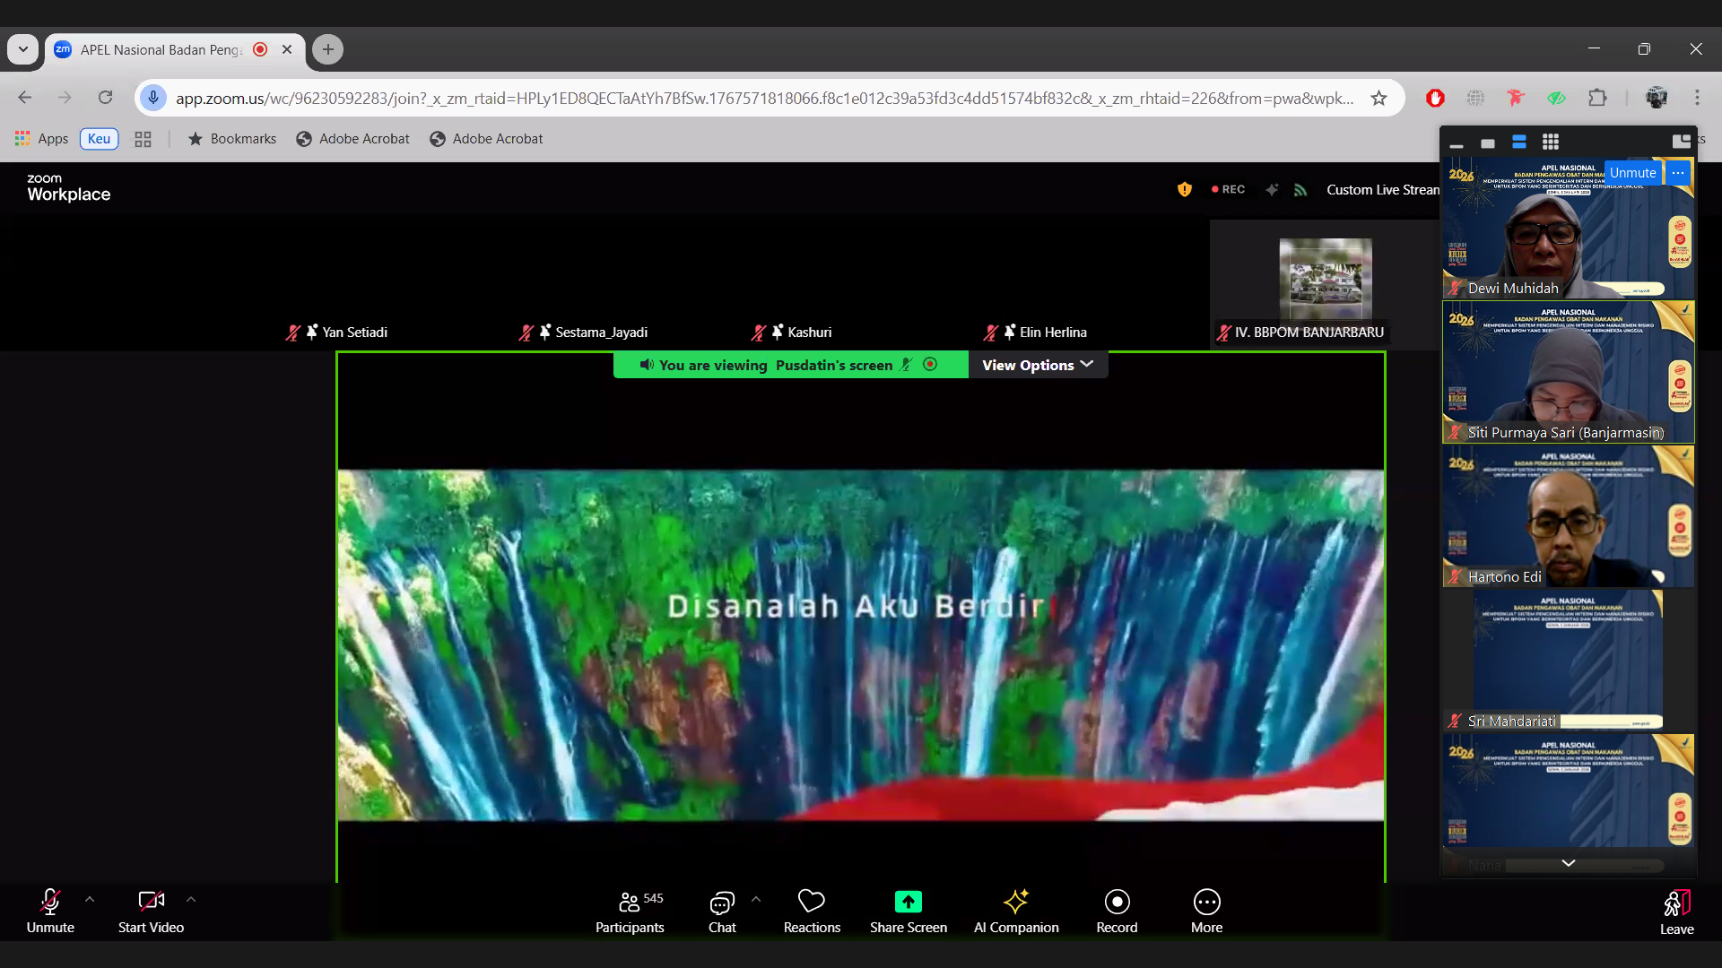Open the Chat panel
The width and height of the screenshot is (1722, 968).
pos(721,911)
